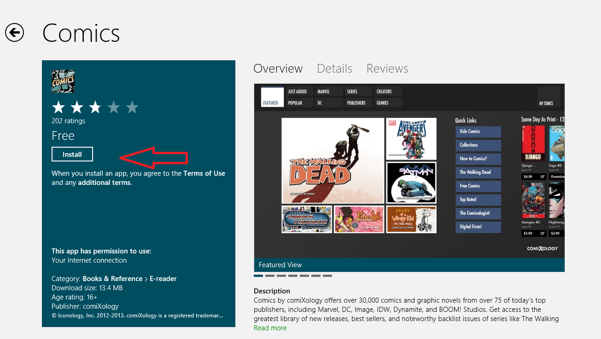Click the third rating star

click(95, 108)
